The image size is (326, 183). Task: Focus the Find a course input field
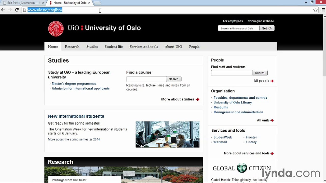(x=146, y=79)
